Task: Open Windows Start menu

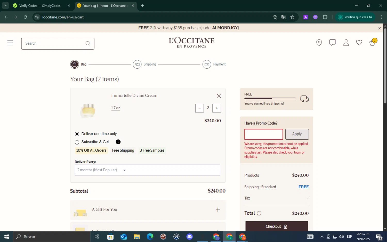Action: click(6, 237)
